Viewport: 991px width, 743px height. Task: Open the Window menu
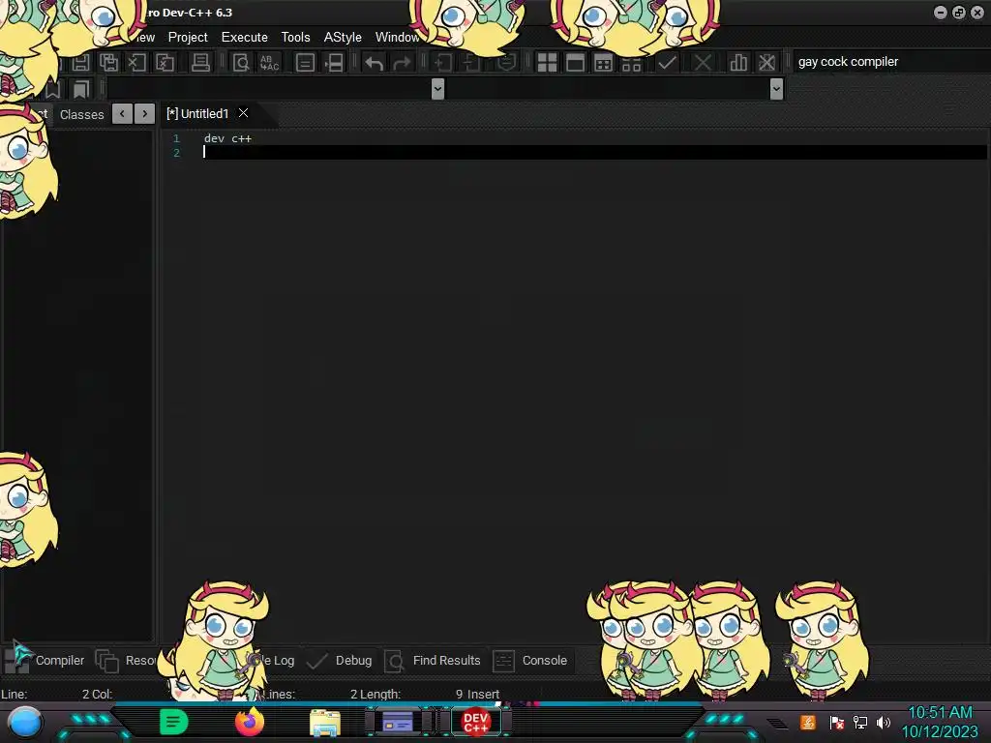(397, 38)
